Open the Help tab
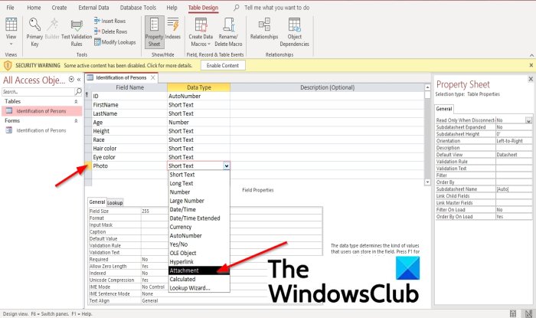The width and height of the screenshot is (536, 318). coord(172,8)
